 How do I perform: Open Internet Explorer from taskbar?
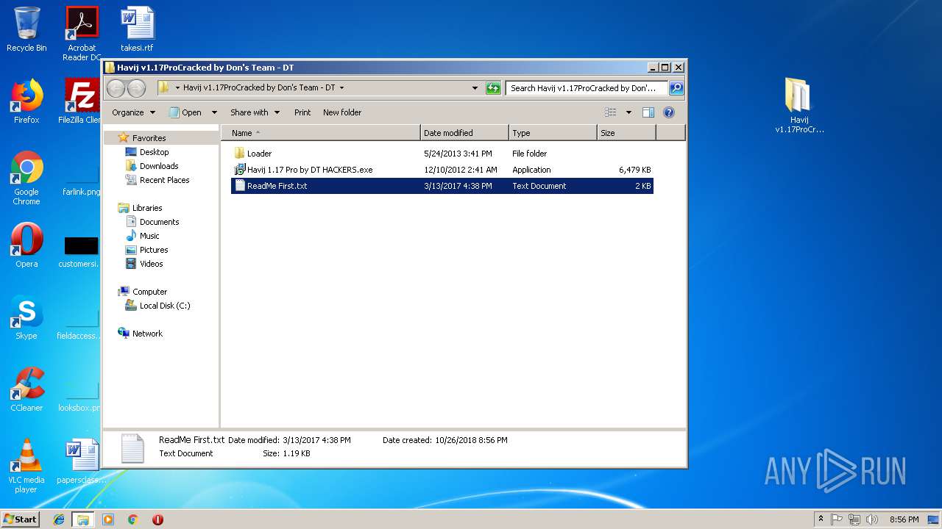(59, 519)
